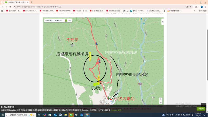
Task: Open the 所有書籤 all bookmarks folder
Action: (x=203, y=11)
